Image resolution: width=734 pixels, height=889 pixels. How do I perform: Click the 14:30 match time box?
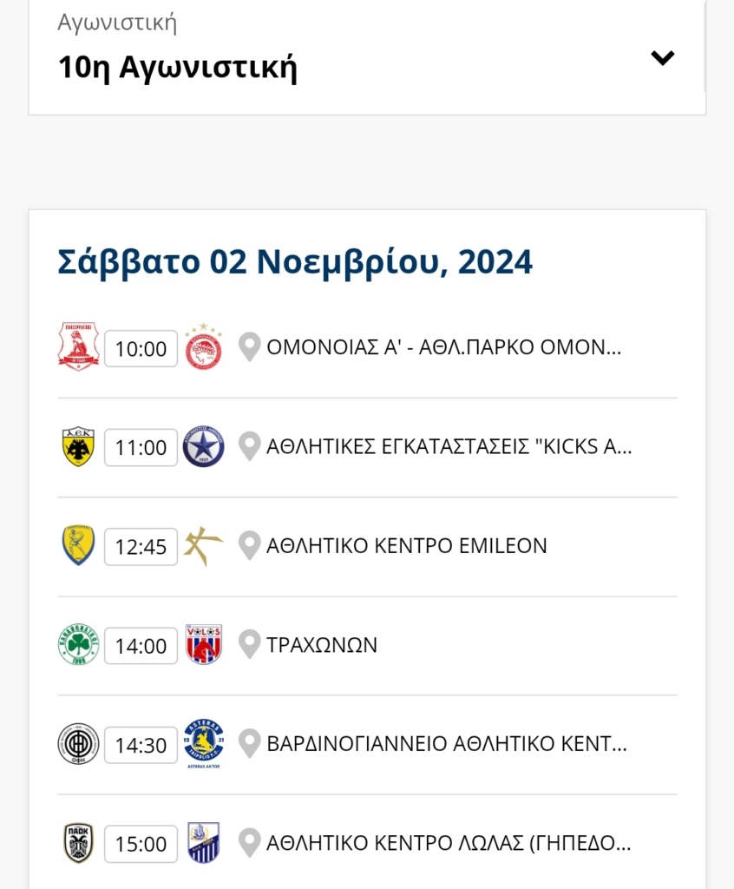point(141,745)
